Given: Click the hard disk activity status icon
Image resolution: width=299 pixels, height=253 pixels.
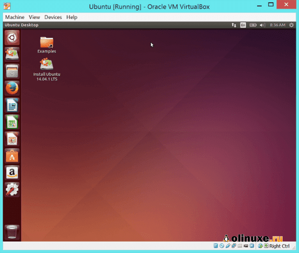Looking at the screenshot, I should pos(216,246).
